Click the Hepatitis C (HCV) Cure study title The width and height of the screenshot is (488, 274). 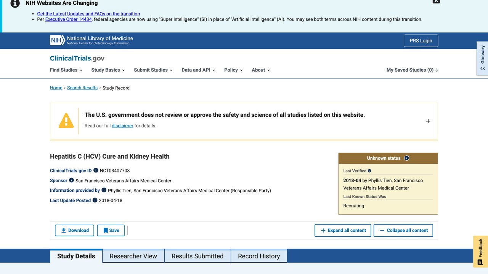click(x=110, y=156)
